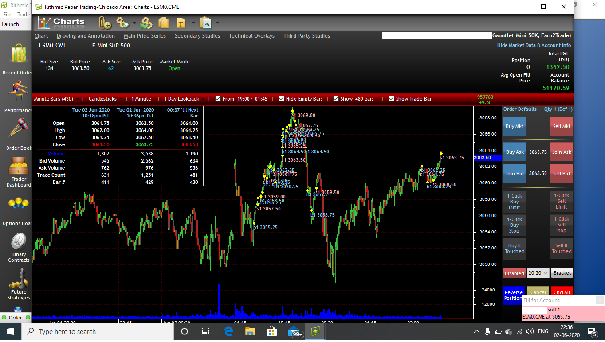Click the 1-Click Sell Stop button
Screen dimensions: 605x342
pos(562,225)
